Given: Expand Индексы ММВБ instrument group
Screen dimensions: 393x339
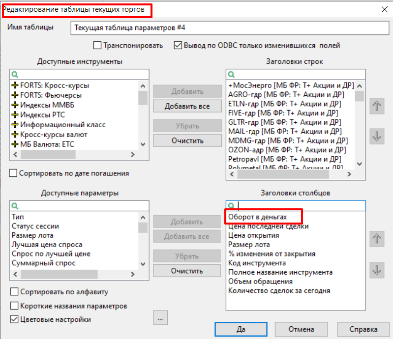Looking at the screenshot, I should [x=15, y=105].
